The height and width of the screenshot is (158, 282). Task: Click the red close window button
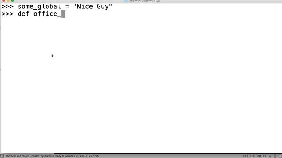(x=4, y=1)
